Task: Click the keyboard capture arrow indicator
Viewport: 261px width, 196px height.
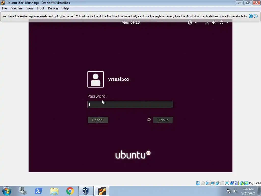Action: pos(246,183)
